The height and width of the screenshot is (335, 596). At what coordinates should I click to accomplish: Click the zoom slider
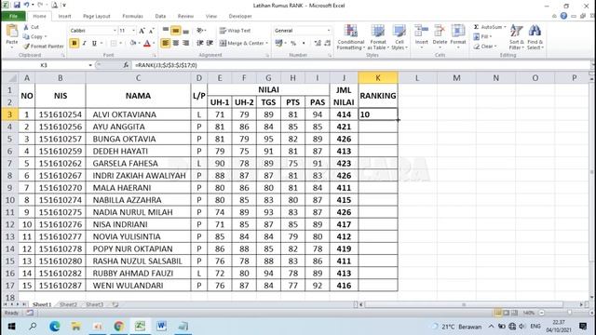569,313
